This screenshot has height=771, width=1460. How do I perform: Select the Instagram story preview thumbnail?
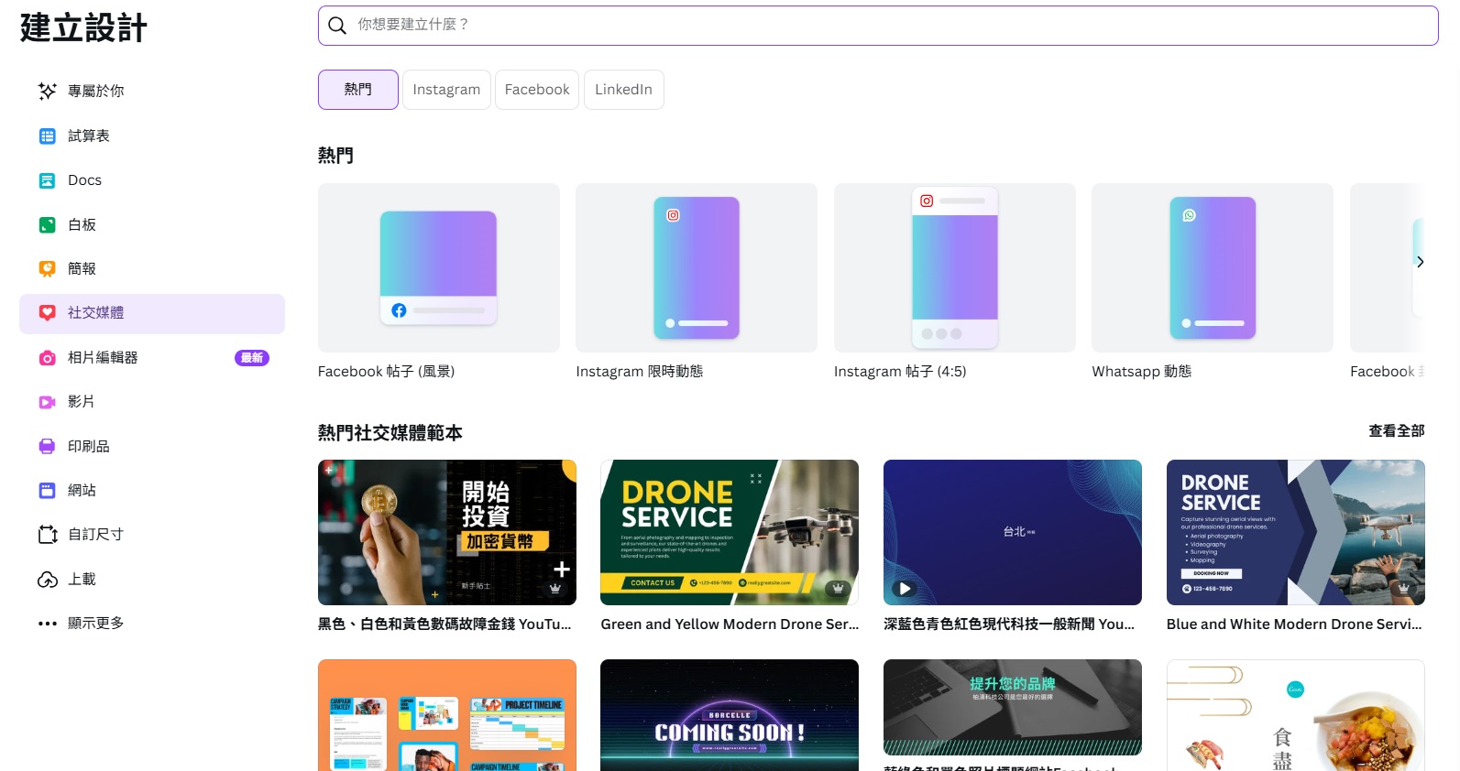pos(697,267)
